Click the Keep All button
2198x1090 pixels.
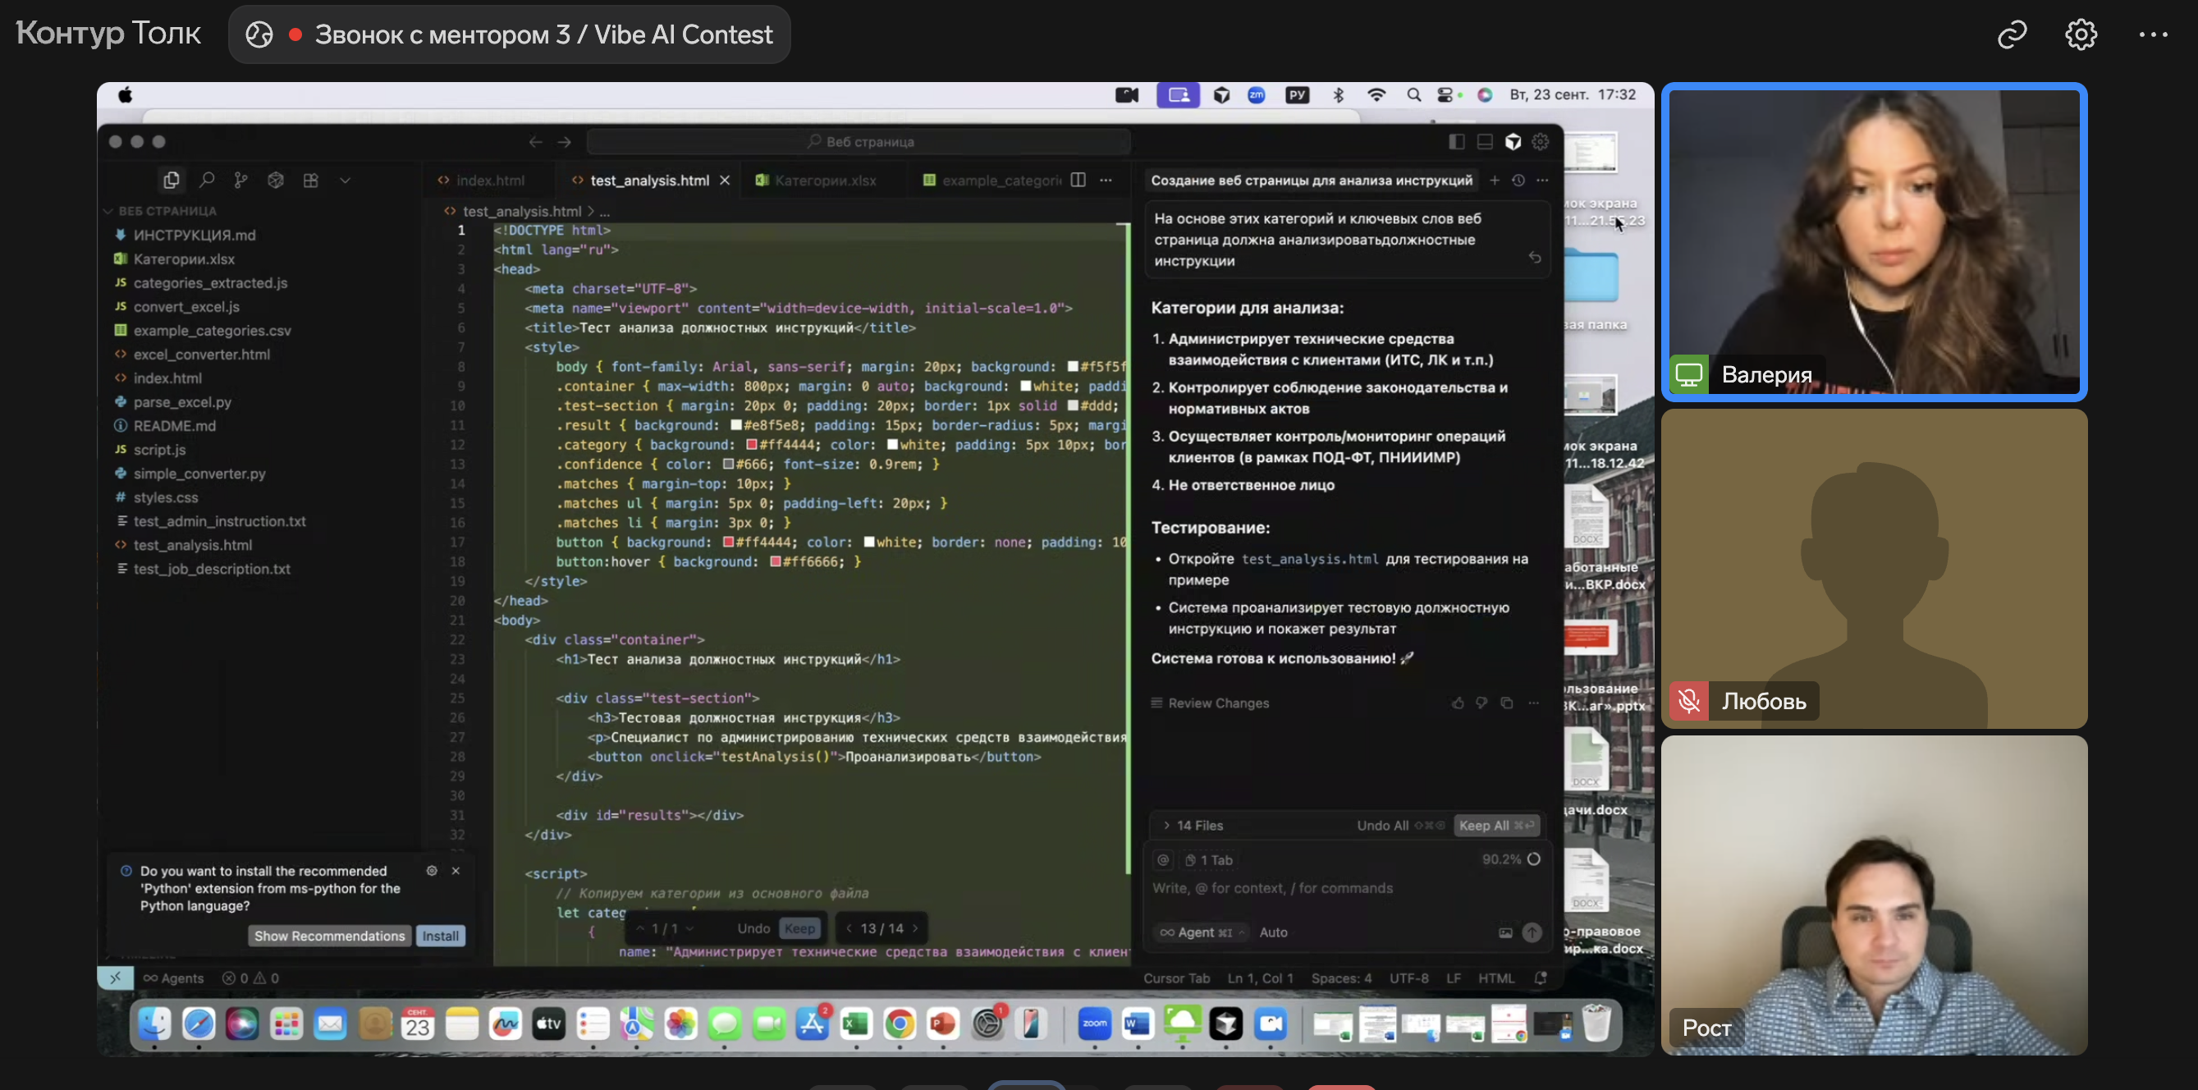pyautogui.click(x=1495, y=826)
